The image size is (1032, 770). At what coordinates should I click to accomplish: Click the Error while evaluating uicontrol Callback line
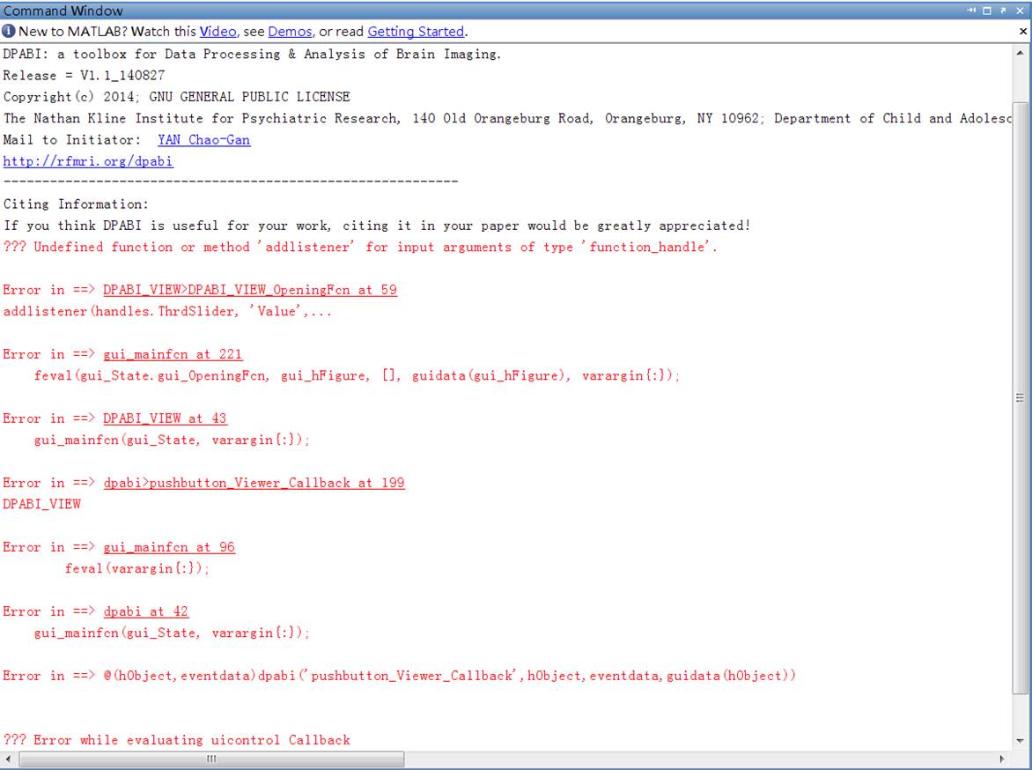[176, 740]
